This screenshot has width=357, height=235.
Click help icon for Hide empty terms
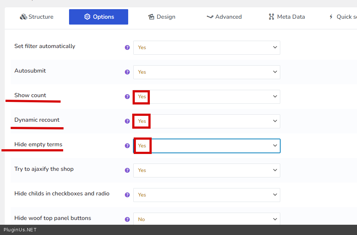[127, 146]
